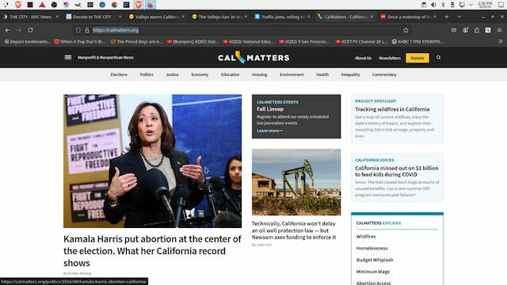
Task: Show more bookmarks from the toolbar
Action: (500, 41)
